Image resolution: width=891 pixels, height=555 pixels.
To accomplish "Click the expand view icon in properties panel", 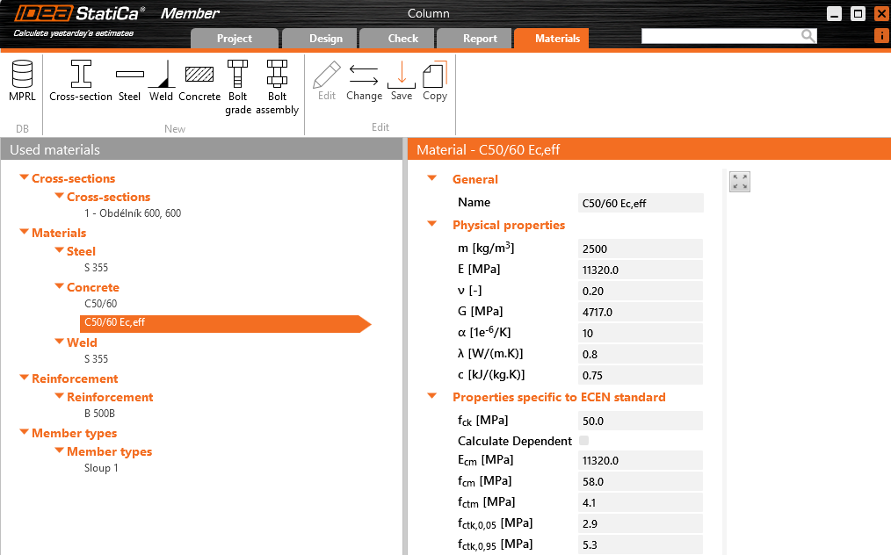I will coord(740,182).
